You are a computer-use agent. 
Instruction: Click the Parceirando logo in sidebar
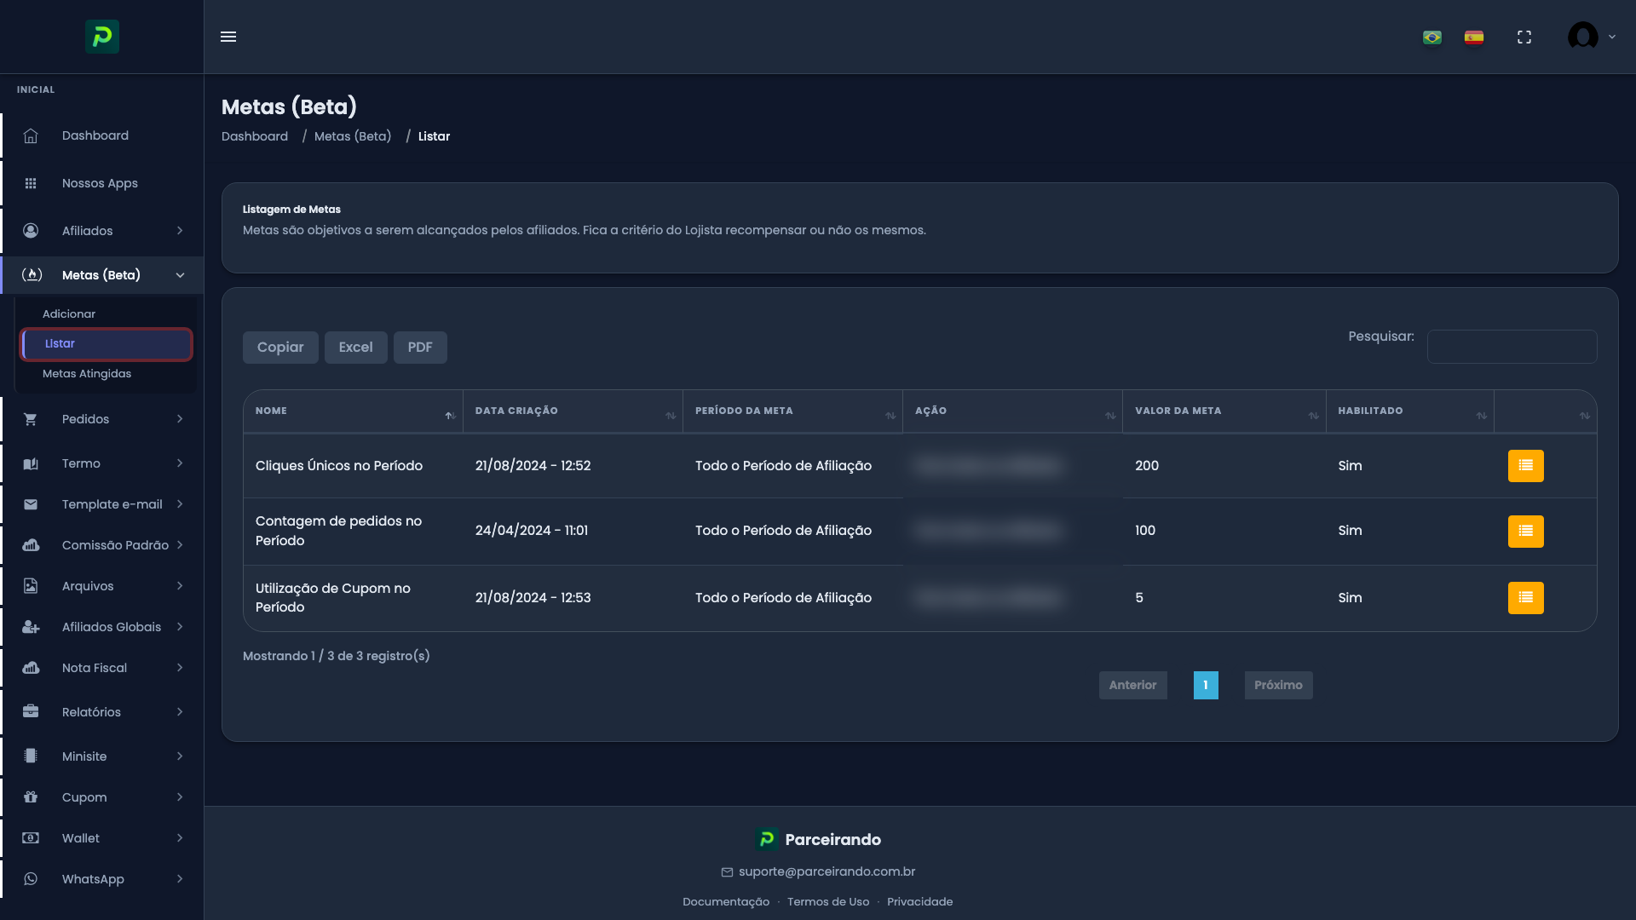(102, 37)
